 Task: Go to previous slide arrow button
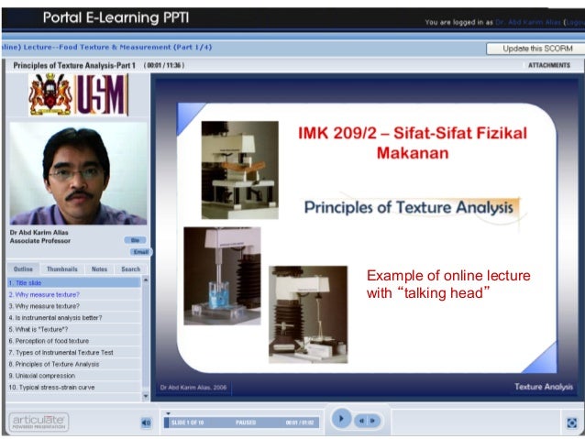[361, 421]
